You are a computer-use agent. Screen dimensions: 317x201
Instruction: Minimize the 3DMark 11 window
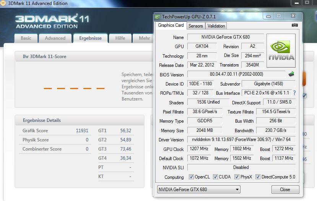(297, 3)
